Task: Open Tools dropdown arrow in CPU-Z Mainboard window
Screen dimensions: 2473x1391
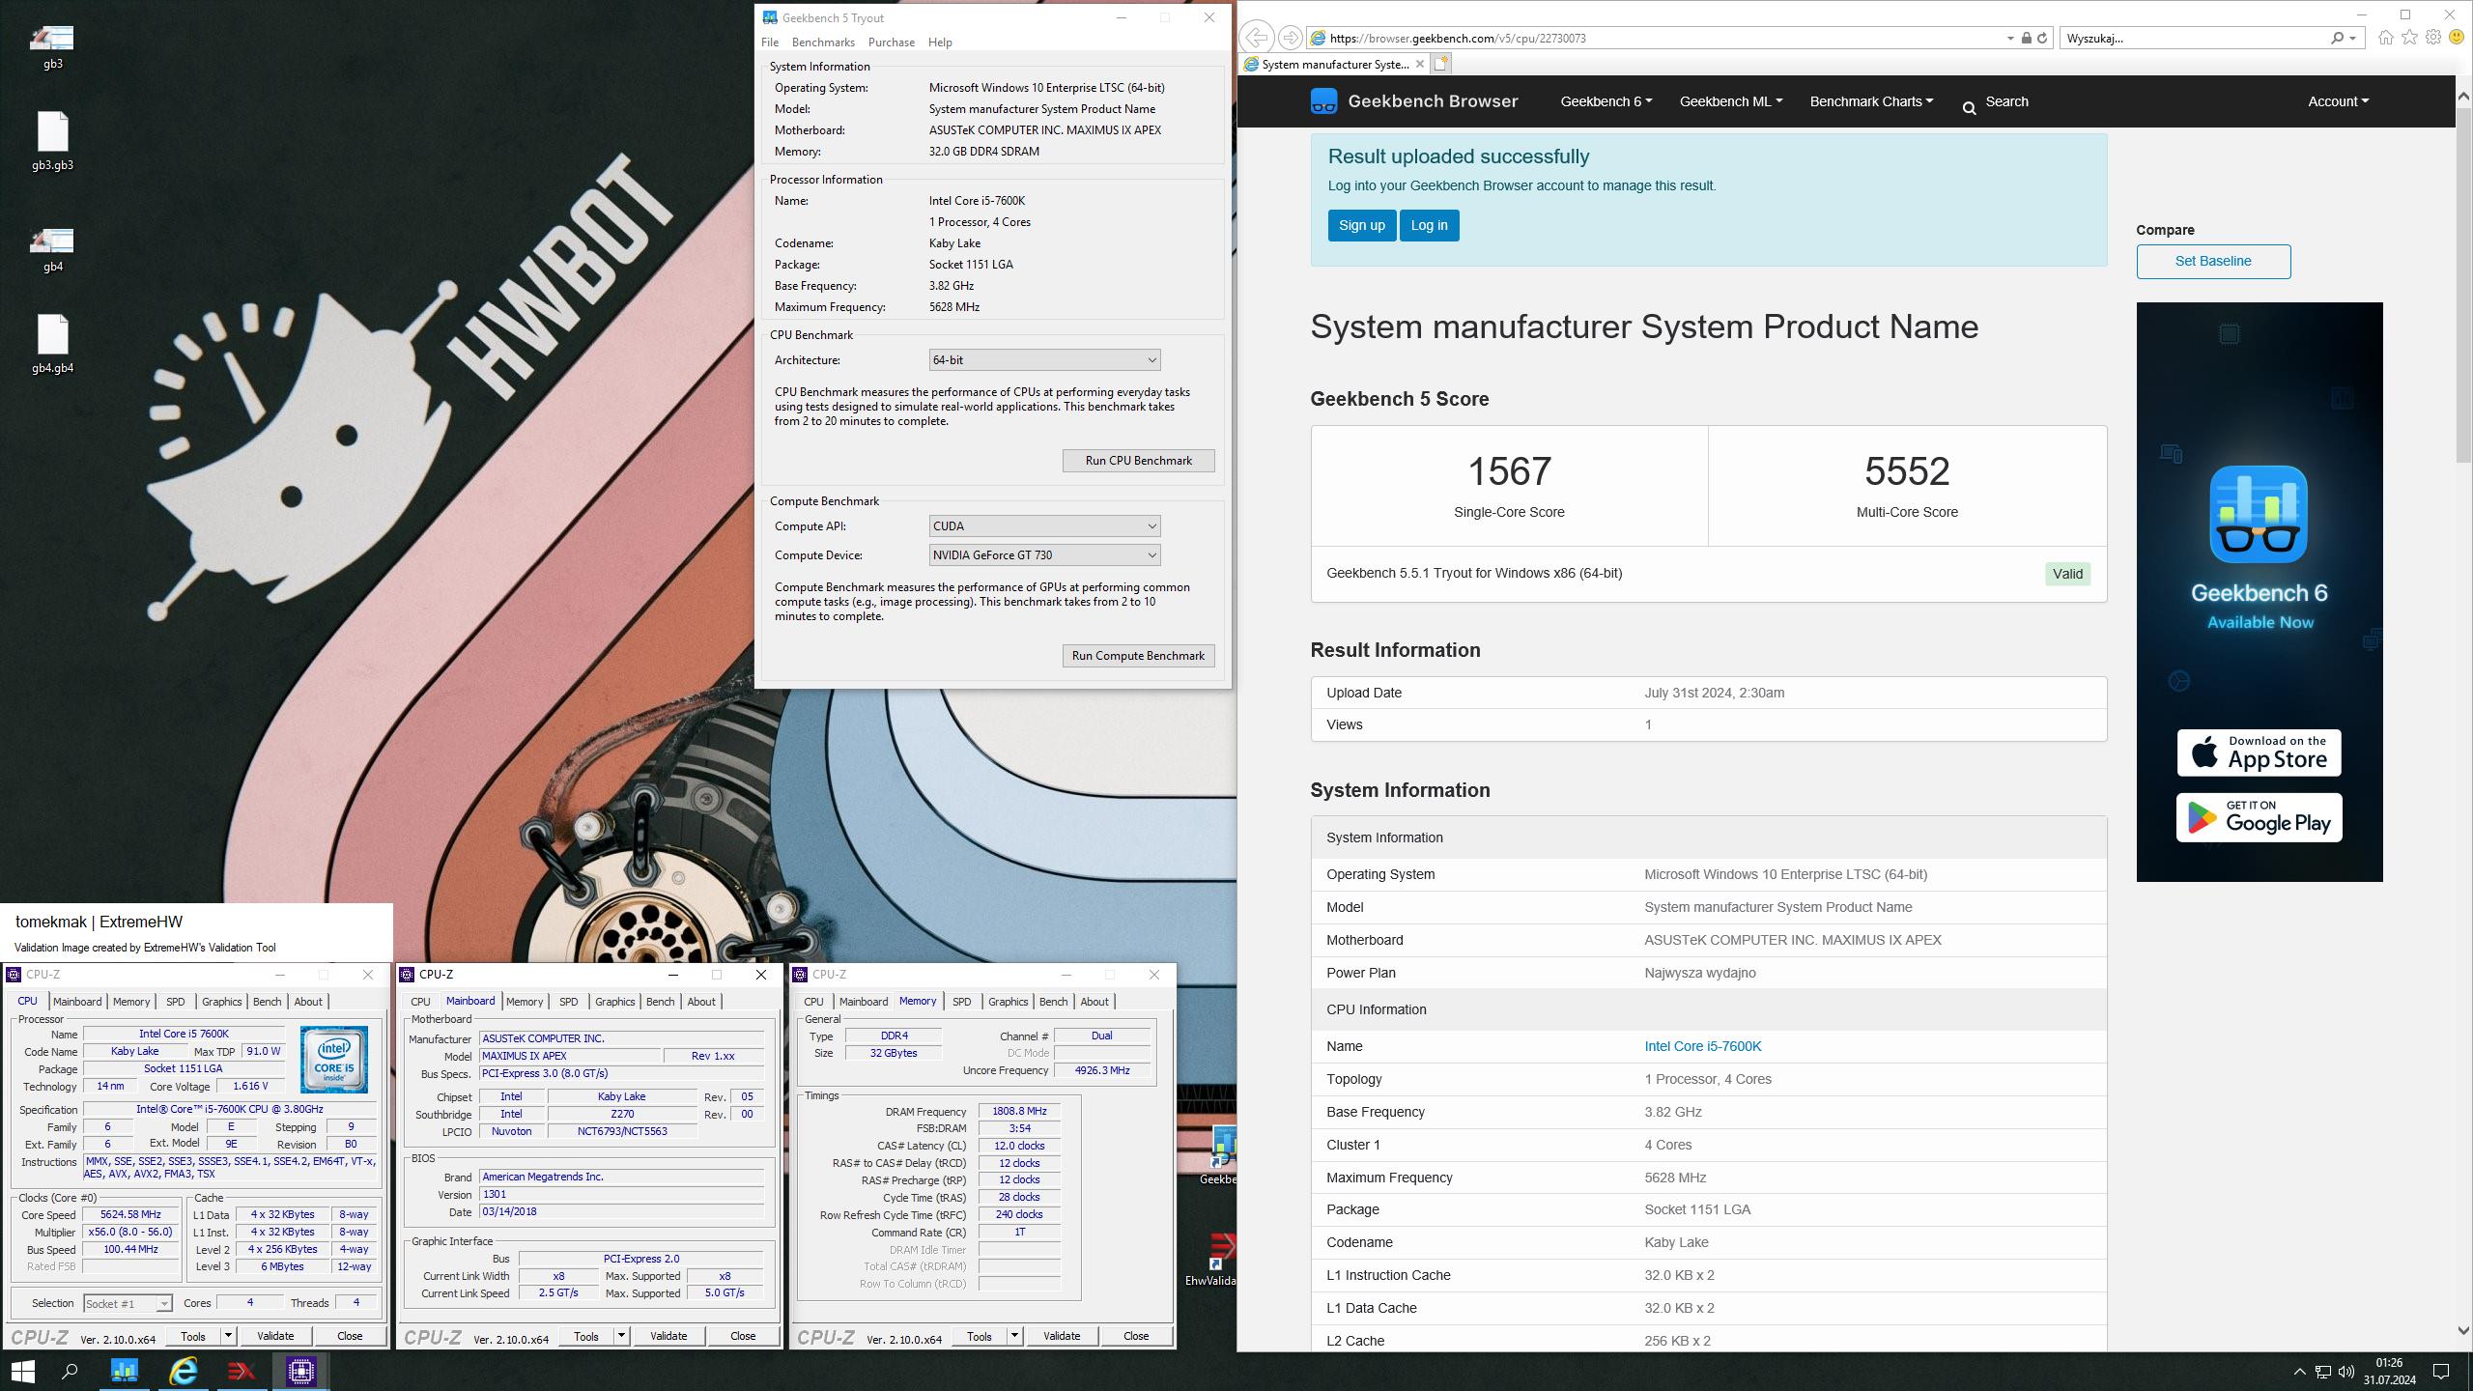Action: pyautogui.click(x=621, y=1336)
